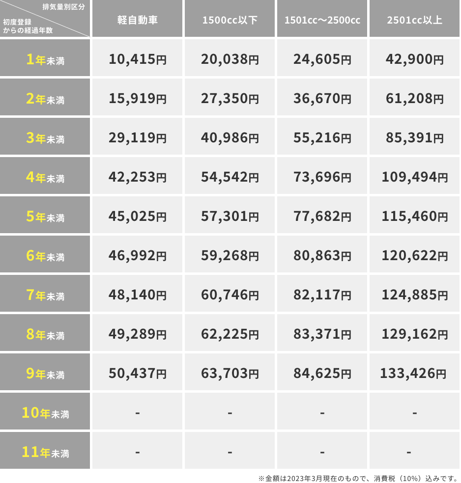Click the 82,117円 cell
This screenshot has width=461, height=483.
(322, 295)
